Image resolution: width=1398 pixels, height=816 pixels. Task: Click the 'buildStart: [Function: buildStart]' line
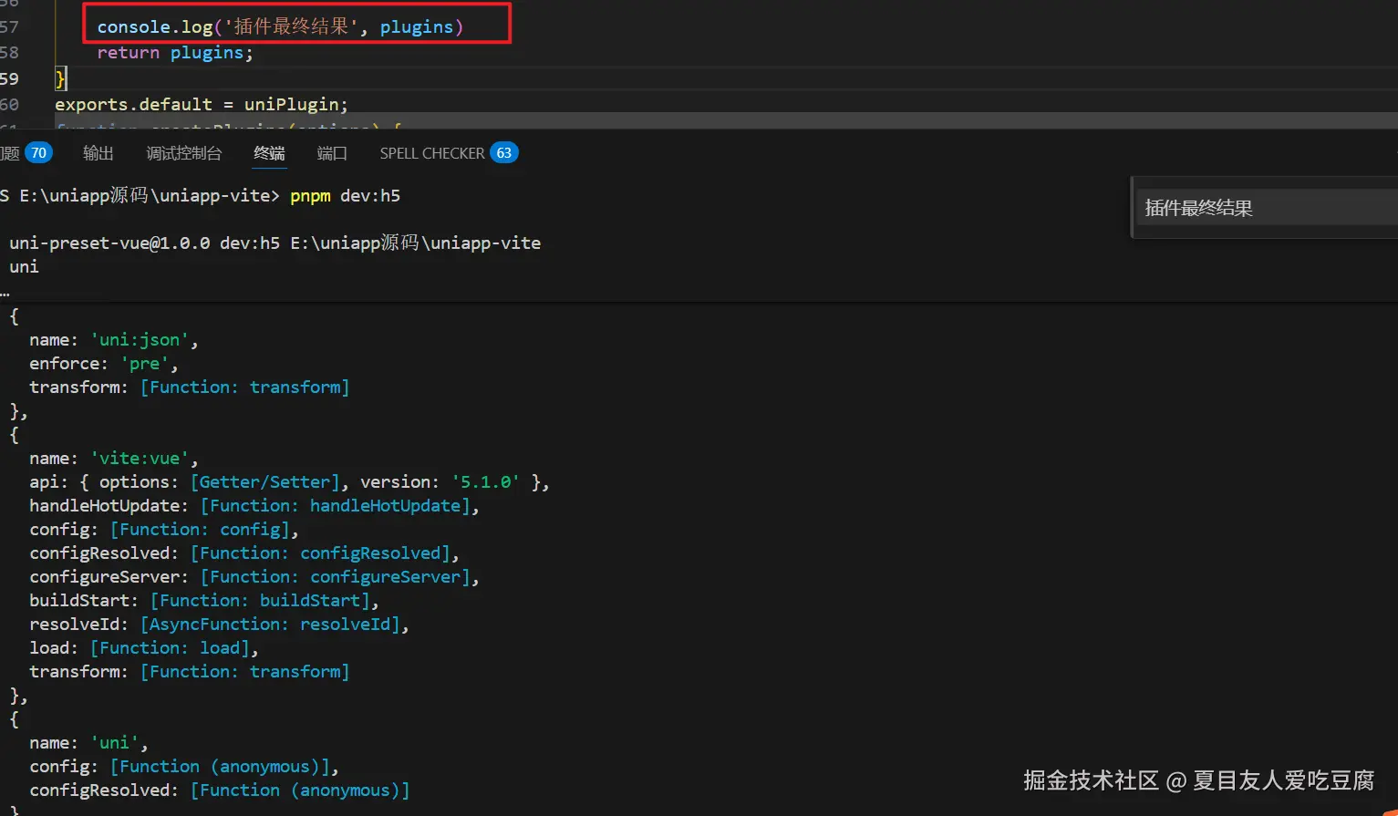pyautogui.click(x=204, y=601)
